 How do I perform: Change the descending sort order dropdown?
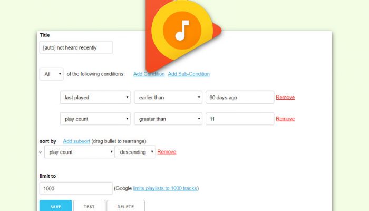coord(135,152)
